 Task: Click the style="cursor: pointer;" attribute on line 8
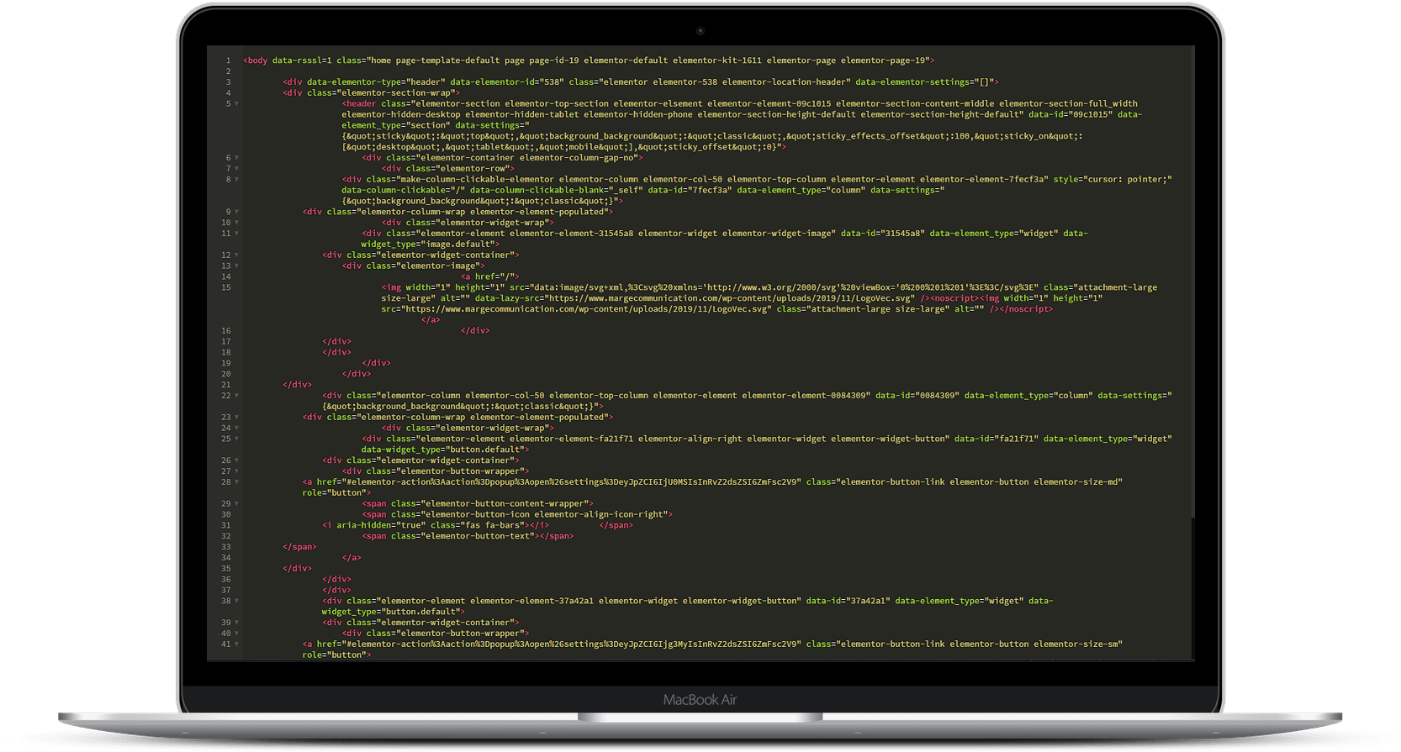pyautogui.click(x=1113, y=179)
